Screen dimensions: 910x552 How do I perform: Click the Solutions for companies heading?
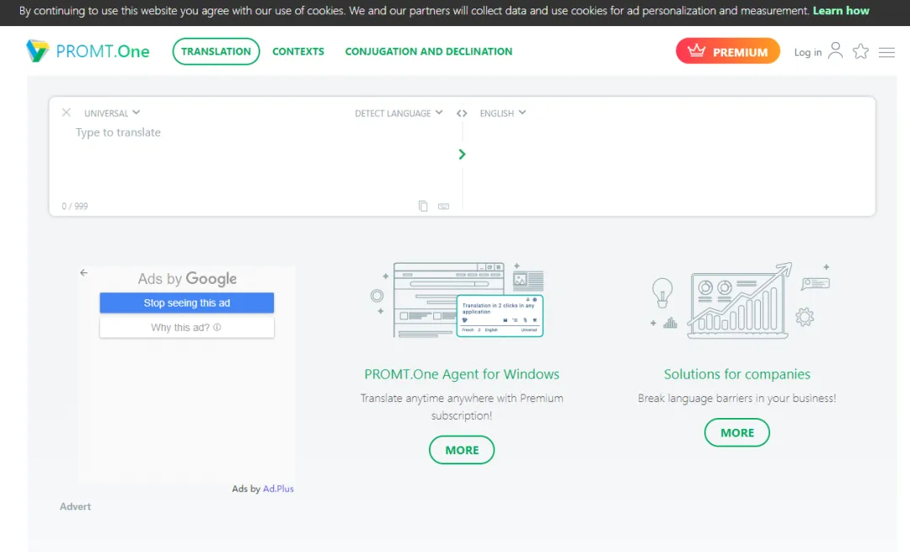pos(737,374)
